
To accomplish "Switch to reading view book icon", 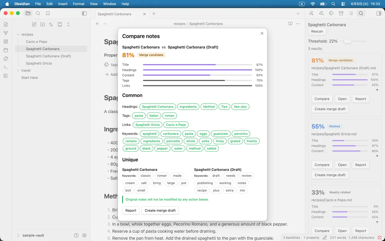I will 290,23.
